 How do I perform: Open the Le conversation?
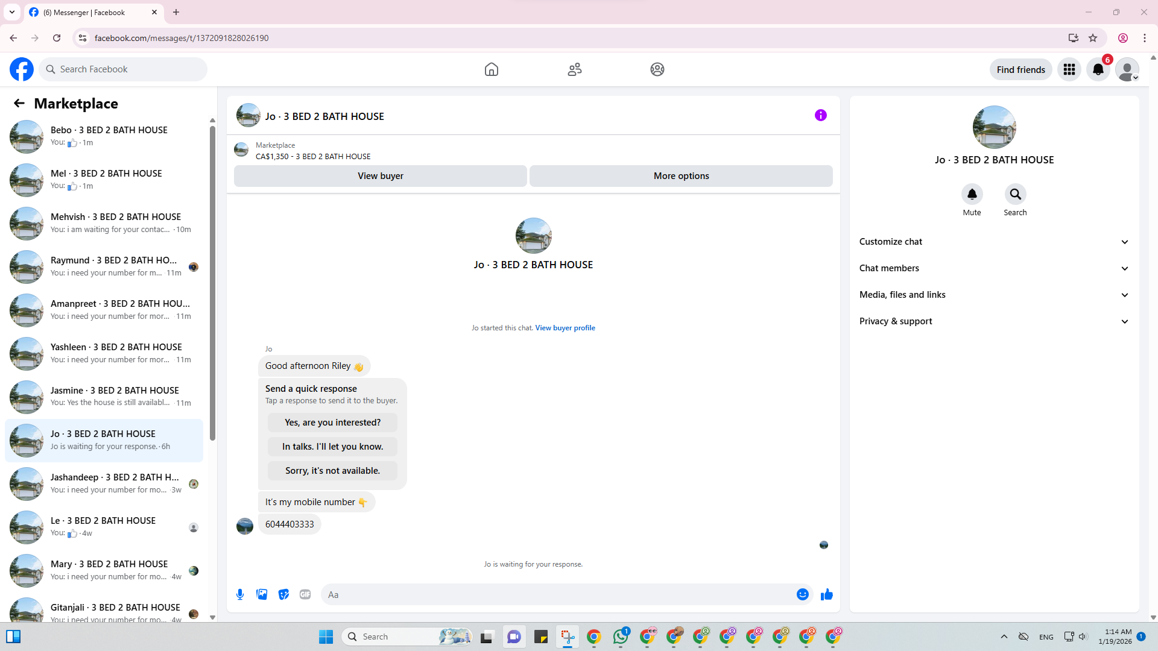[x=104, y=527]
